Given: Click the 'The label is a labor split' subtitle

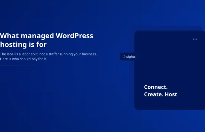Looking at the screenshot, I should click(x=48, y=56).
